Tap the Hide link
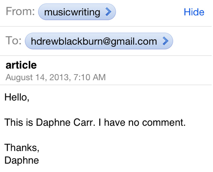Image resolution: width=213 pixels, height=172 pixels. [194, 12]
